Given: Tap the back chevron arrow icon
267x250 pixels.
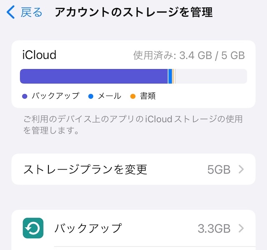Looking at the screenshot, I should click(11, 12).
